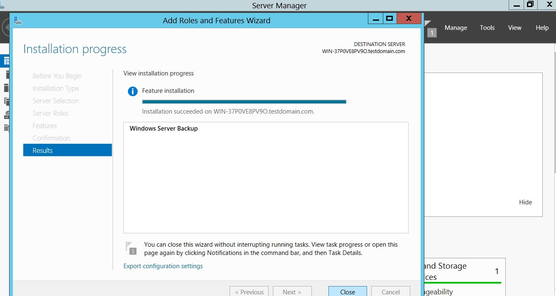
Task: Click the Server Manager back navigation arrow
Action: point(5,28)
